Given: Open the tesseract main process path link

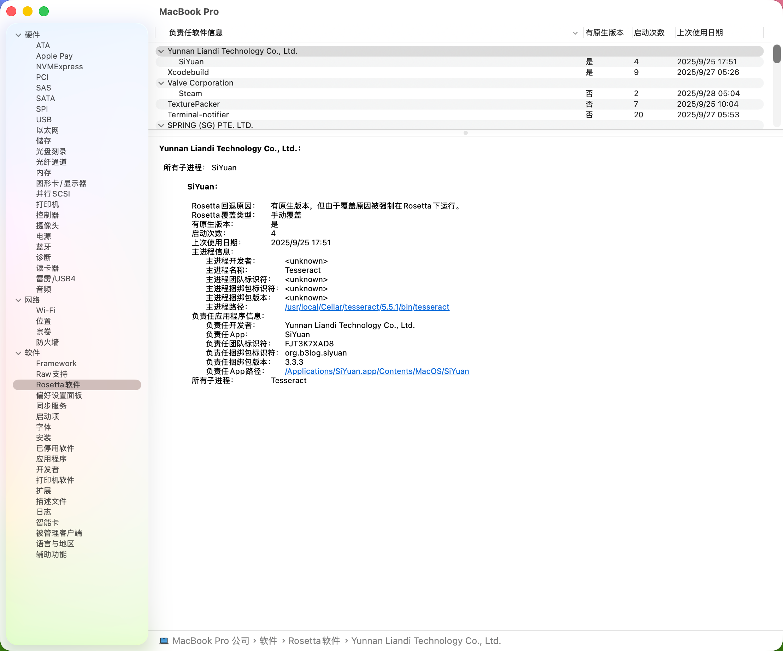Looking at the screenshot, I should click(x=367, y=307).
